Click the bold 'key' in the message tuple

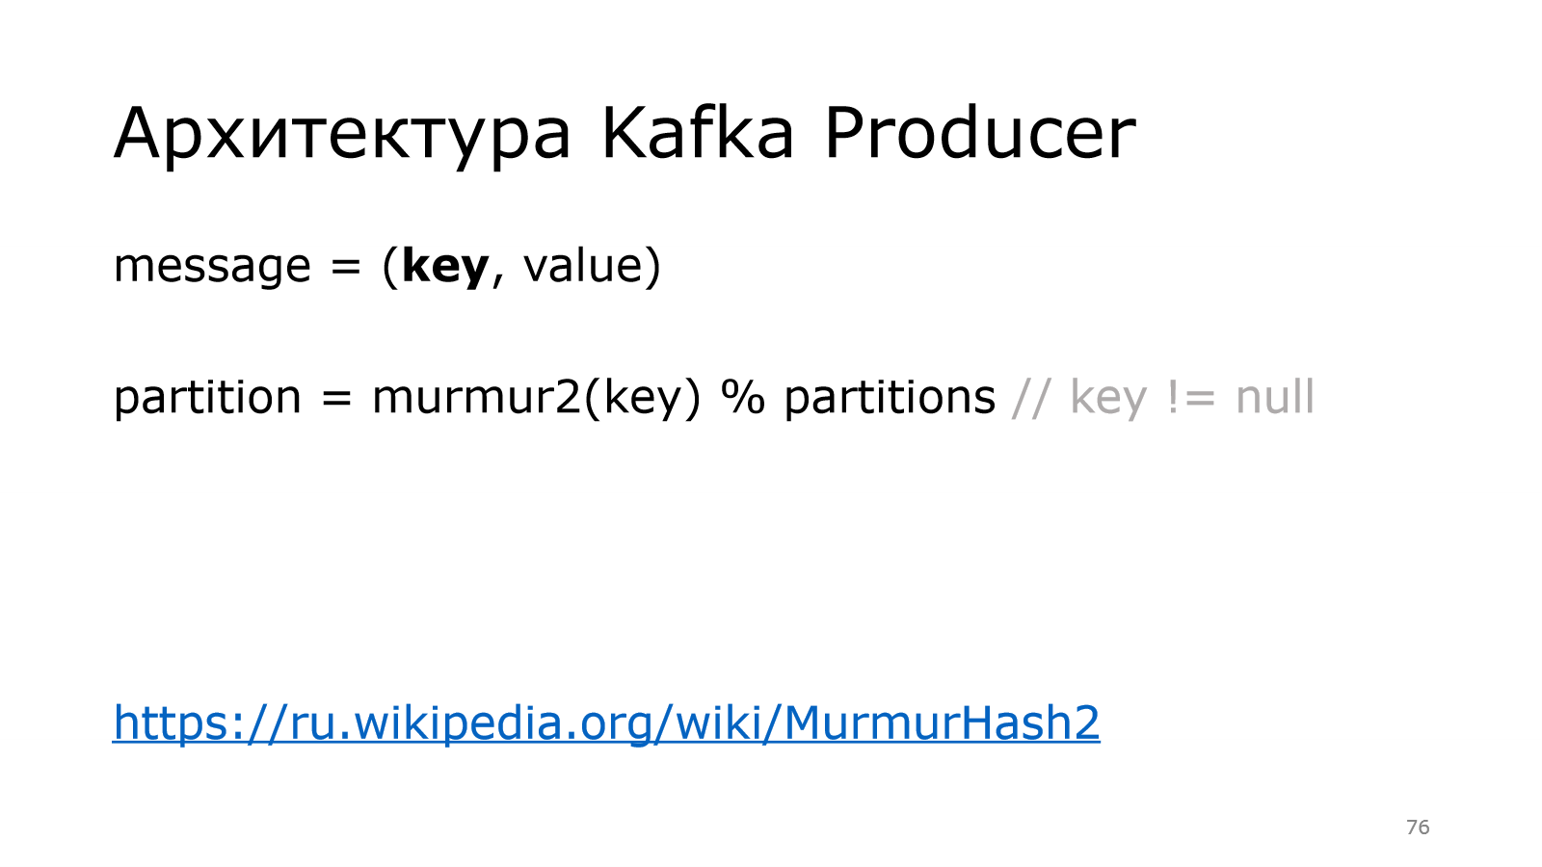coord(444,267)
